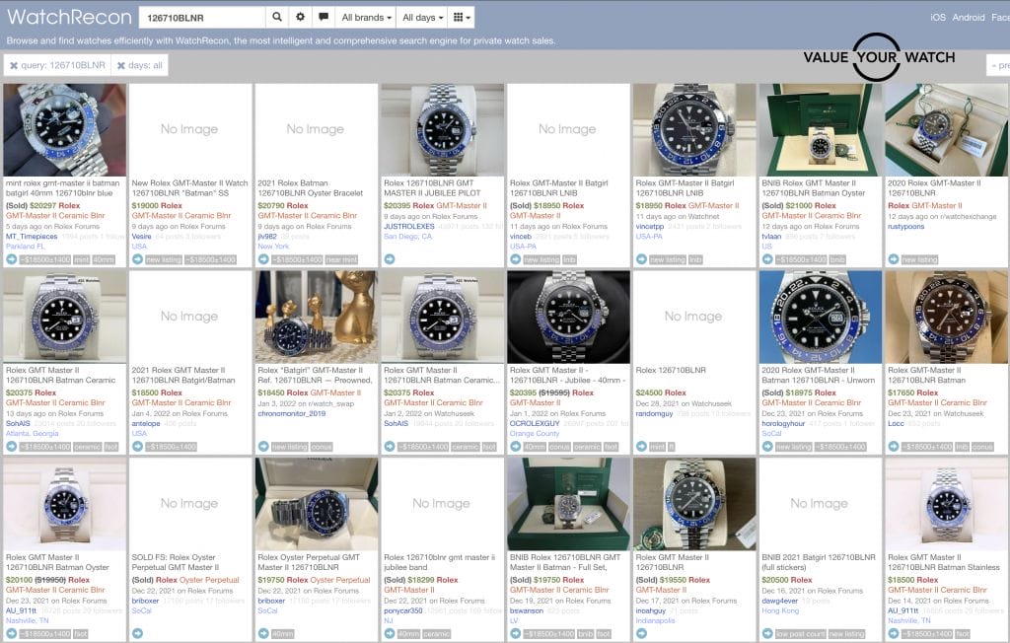
Task: Click arrow icon on MT_Timepieces listing
Action: click(x=11, y=259)
